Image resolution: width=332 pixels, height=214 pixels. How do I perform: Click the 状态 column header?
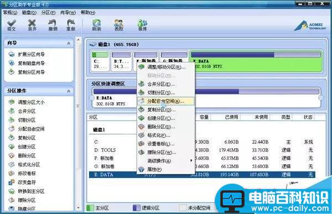point(308,117)
